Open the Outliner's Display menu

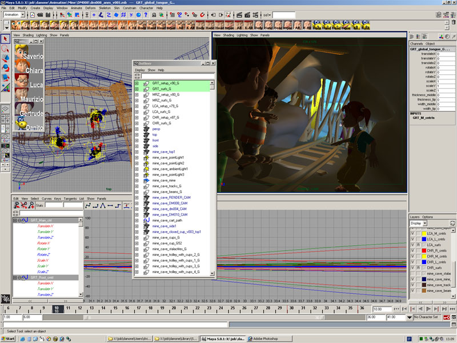140,70
